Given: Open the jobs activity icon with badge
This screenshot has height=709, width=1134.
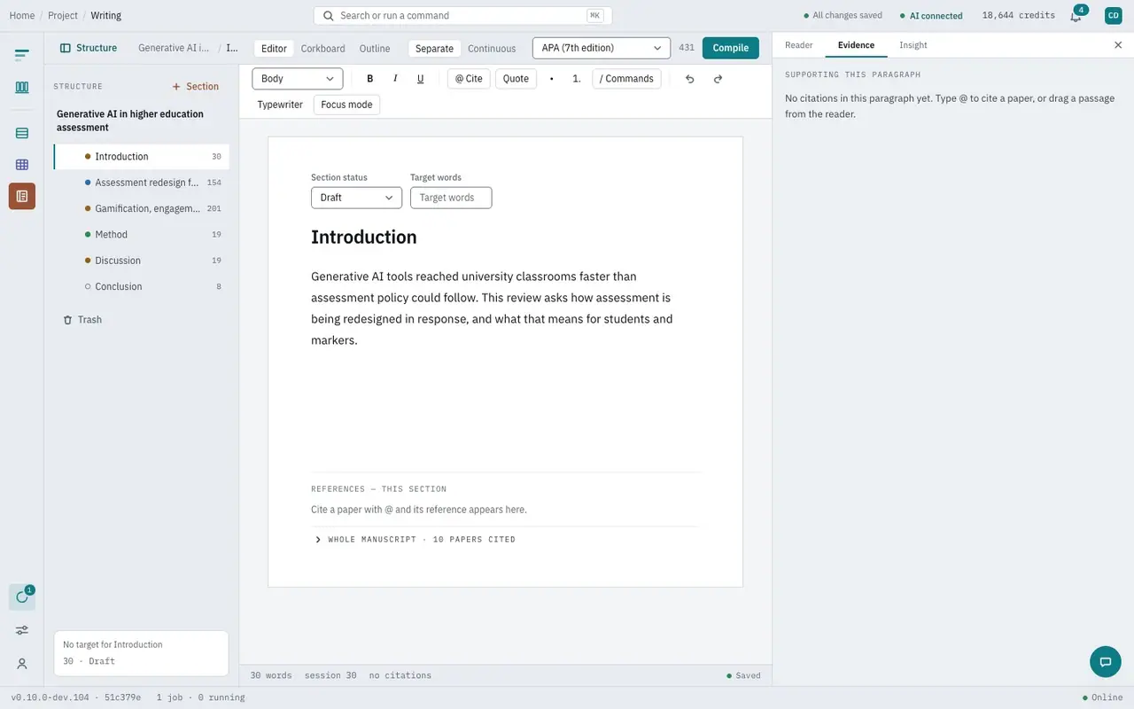Looking at the screenshot, I should [x=22, y=597].
